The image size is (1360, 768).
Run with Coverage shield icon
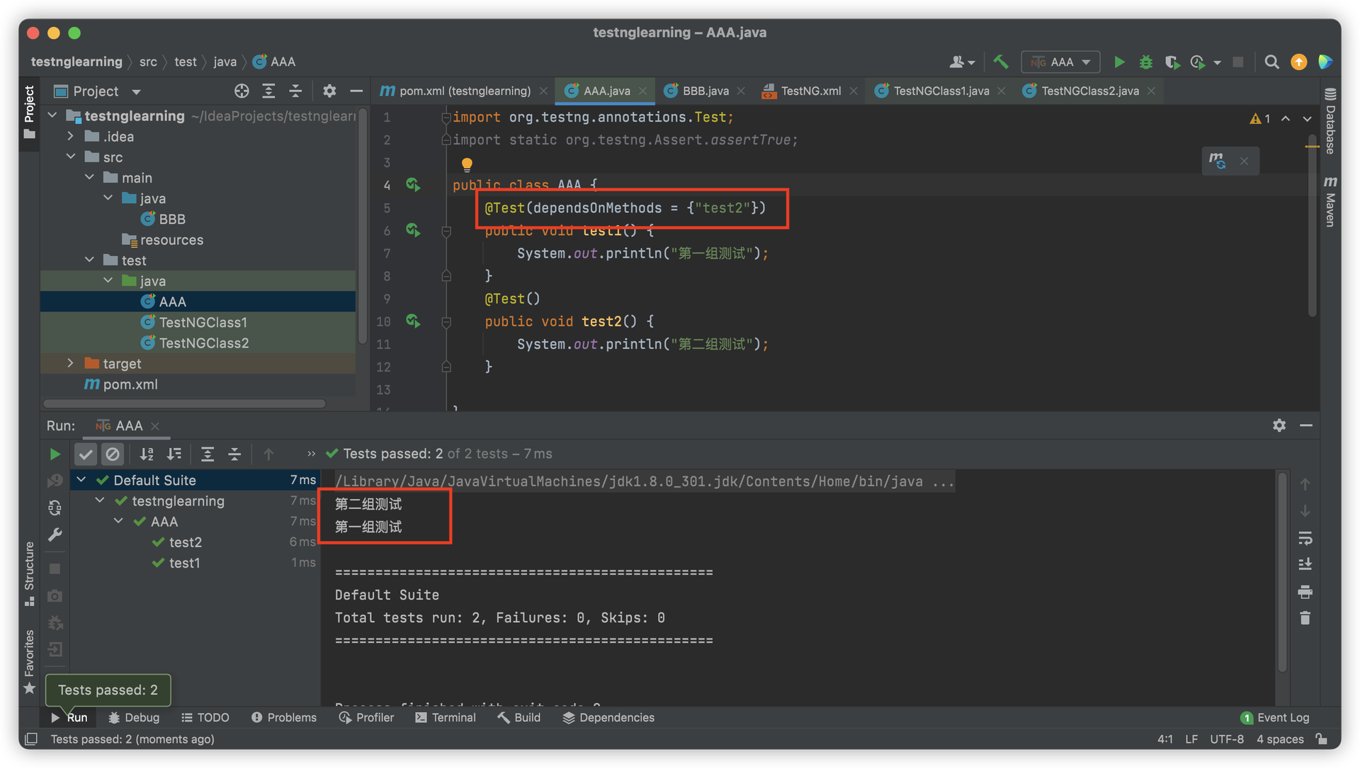click(1172, 62)
